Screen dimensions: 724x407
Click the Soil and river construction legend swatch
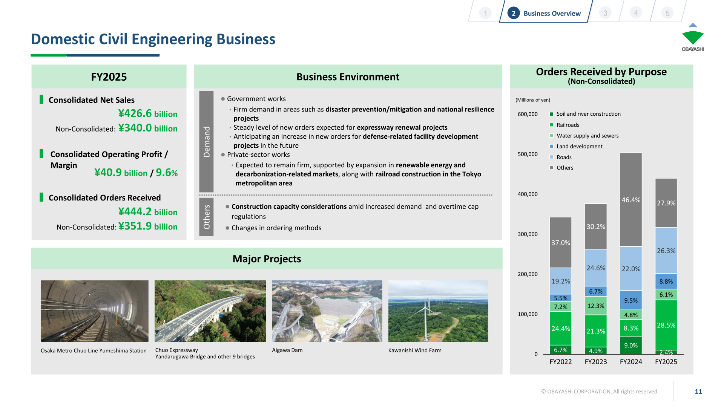(552, 114)
